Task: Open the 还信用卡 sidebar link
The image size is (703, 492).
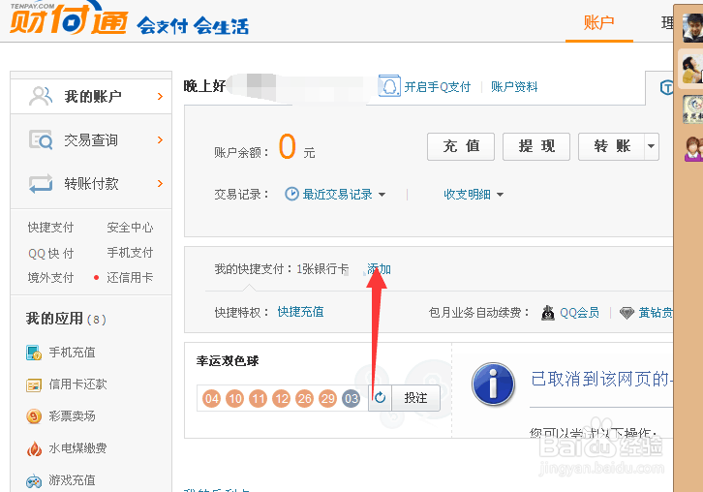Action: (x=130, y=278)
